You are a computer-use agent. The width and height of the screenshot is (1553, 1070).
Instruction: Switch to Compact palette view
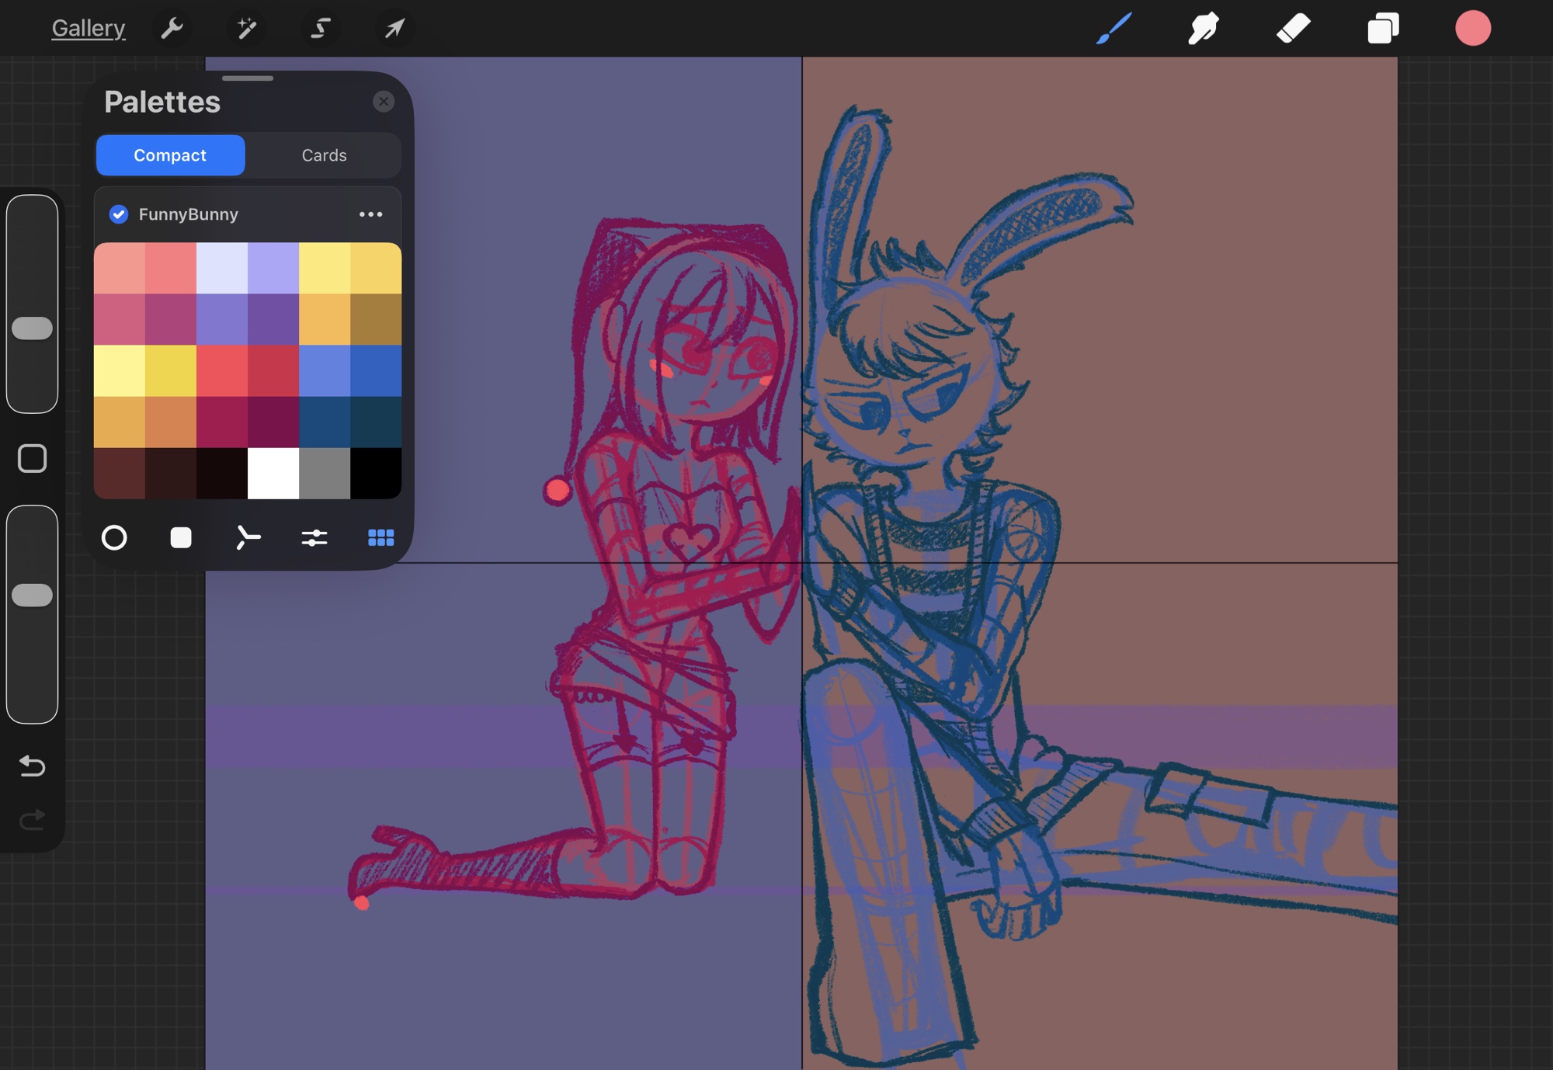170,155
